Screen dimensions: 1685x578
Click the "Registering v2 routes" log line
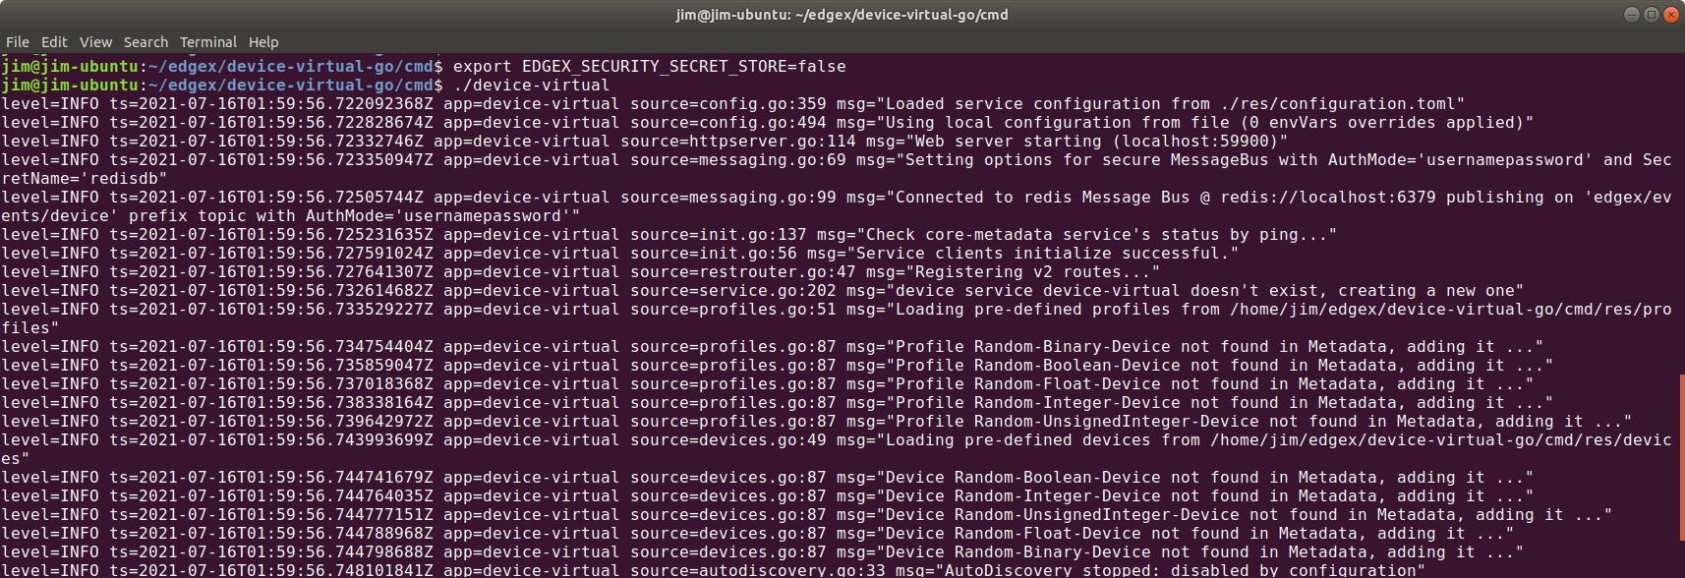click(581, 272)
